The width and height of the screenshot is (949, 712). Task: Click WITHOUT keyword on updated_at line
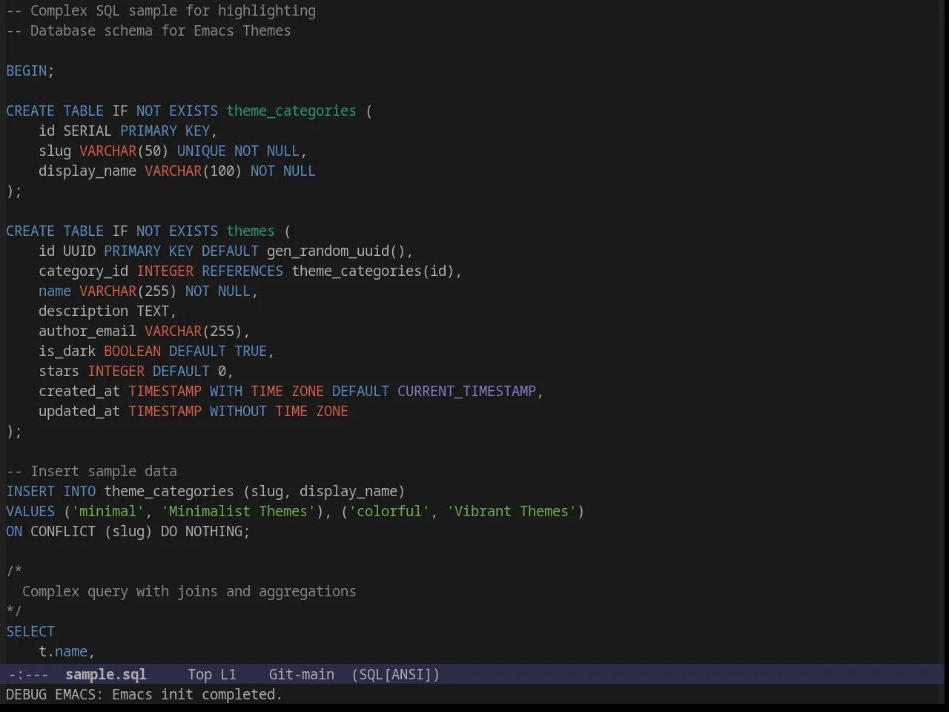238,411
